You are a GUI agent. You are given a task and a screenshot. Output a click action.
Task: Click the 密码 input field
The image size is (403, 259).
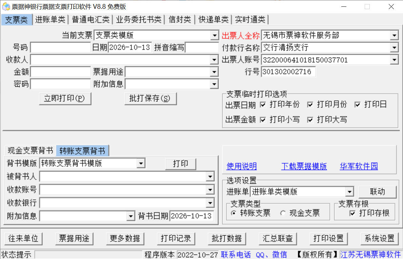pyautogui.click(x=61, y=84)
